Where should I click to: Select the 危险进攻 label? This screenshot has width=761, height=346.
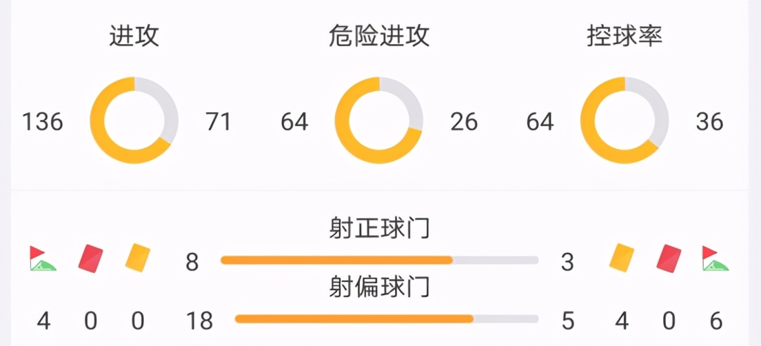379,36
